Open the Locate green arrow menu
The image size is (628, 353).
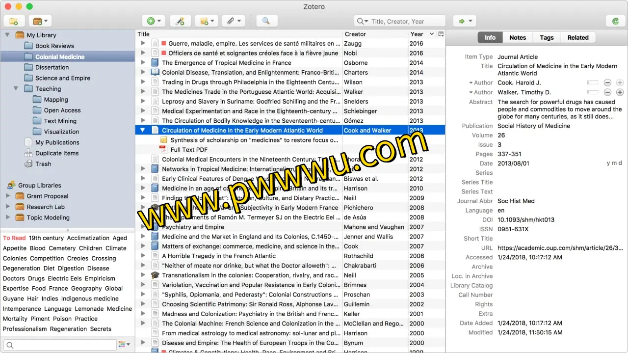[x=464, y=21]
